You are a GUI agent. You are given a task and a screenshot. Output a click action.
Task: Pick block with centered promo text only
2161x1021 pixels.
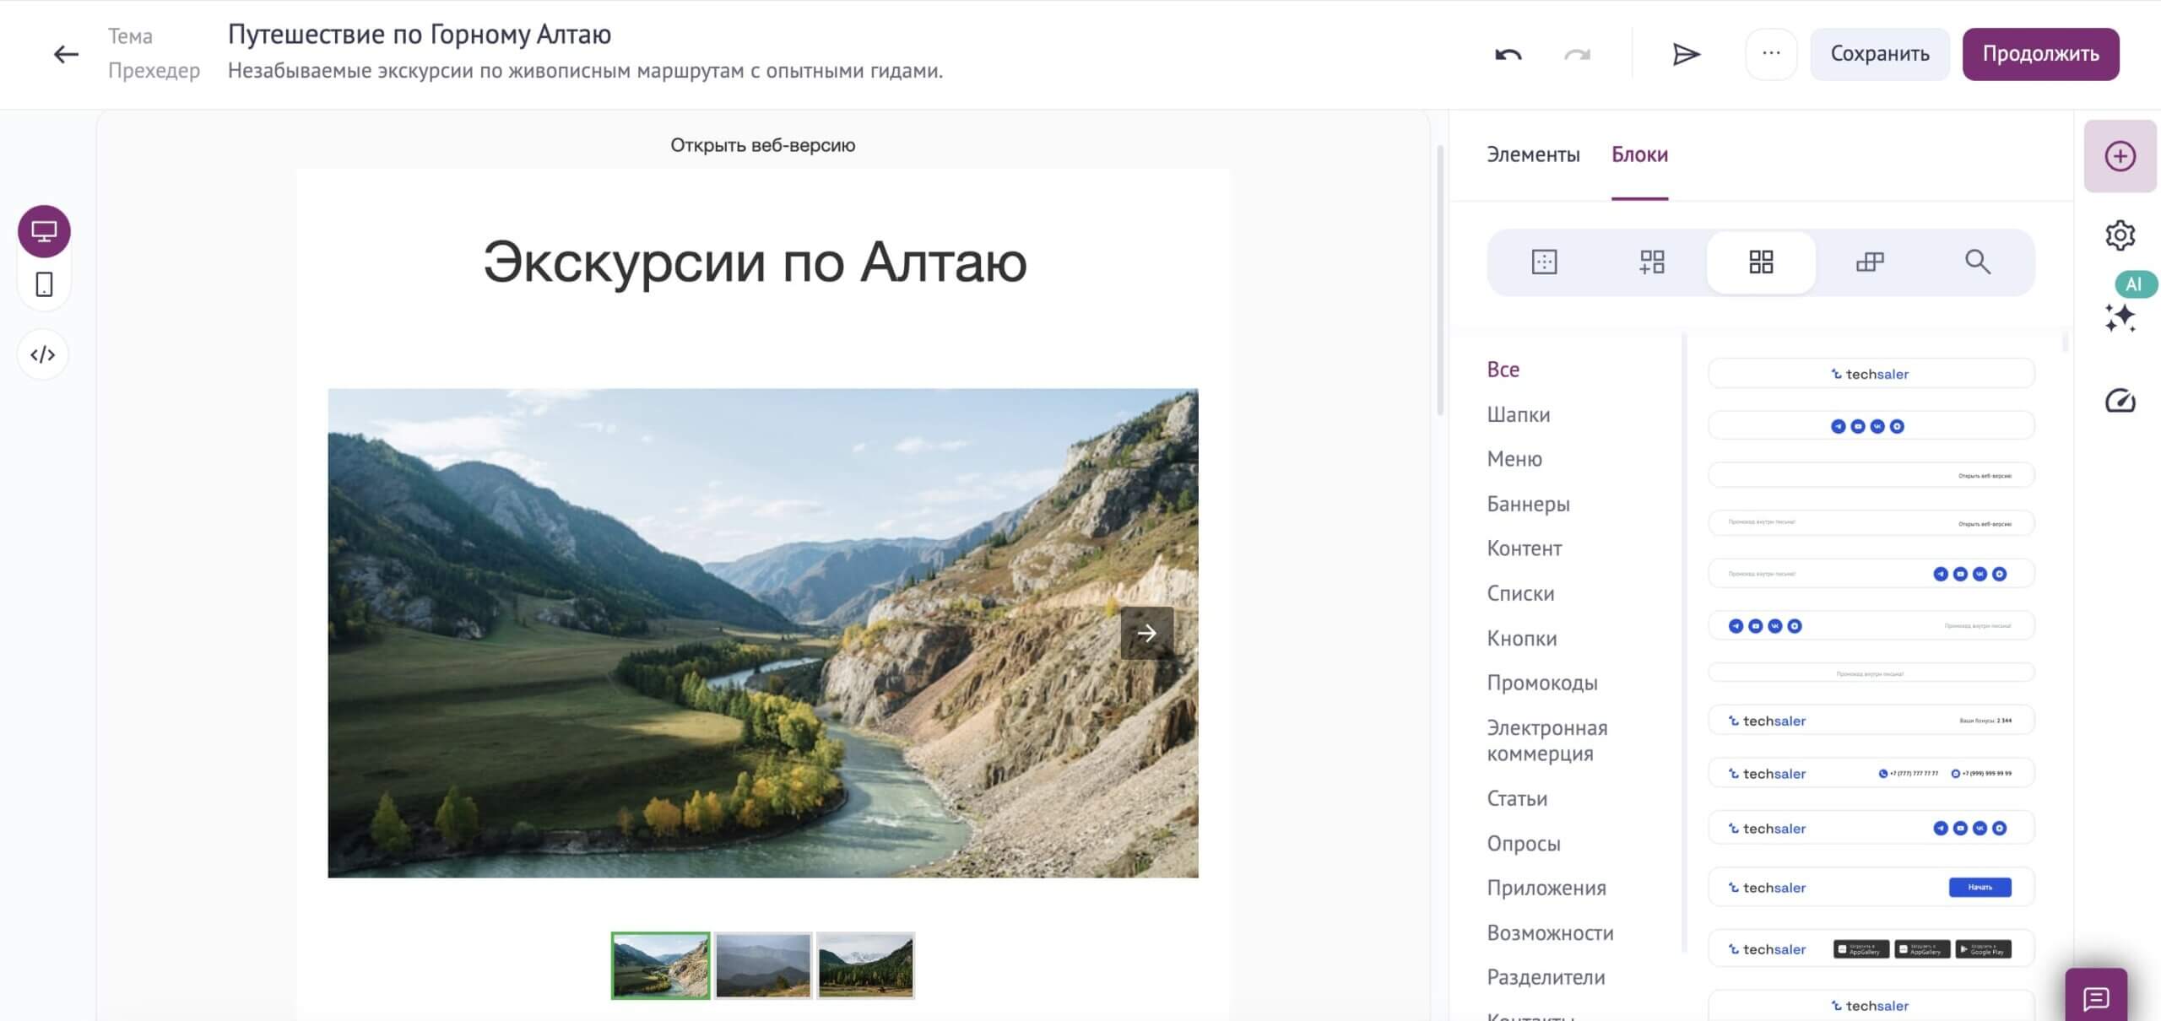1871,673
